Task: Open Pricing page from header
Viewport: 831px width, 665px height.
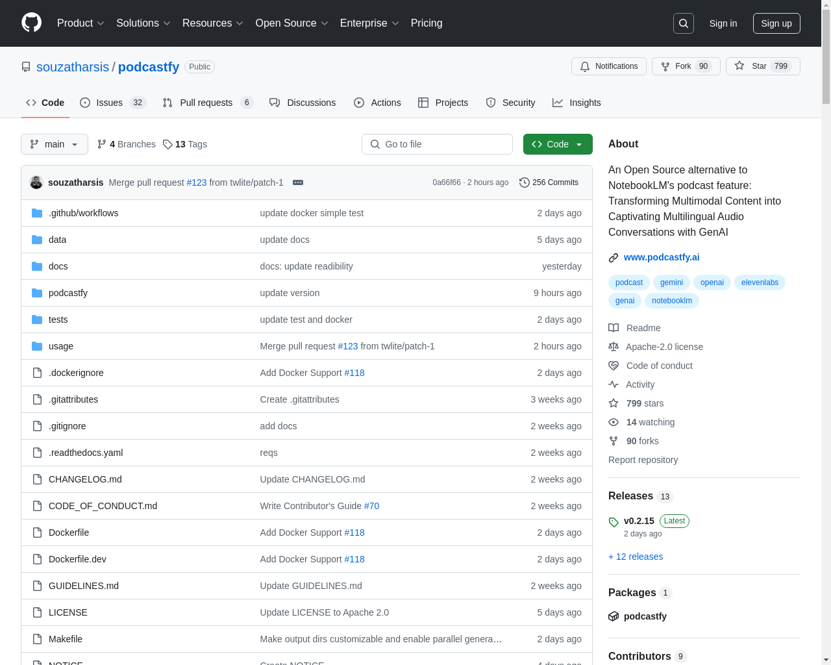Action: [427, 23]
